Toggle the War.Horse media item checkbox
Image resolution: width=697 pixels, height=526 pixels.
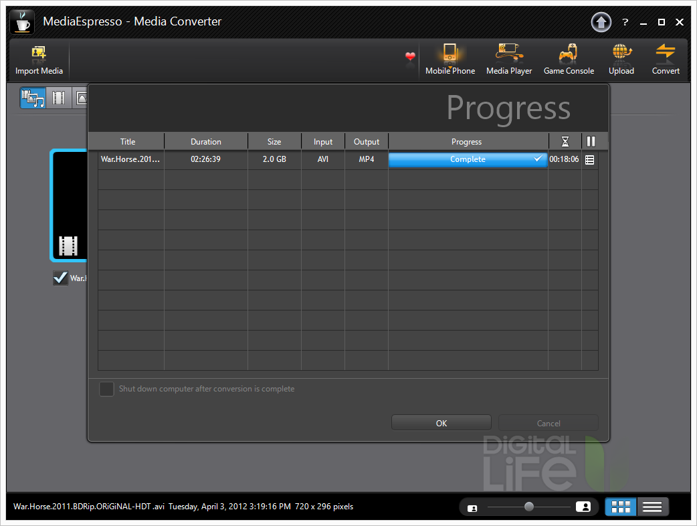pyautogui.click(x=60, y=278)
